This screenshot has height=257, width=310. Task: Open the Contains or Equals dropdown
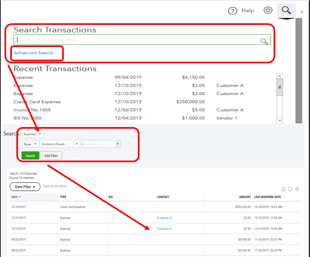click(60, 144)
